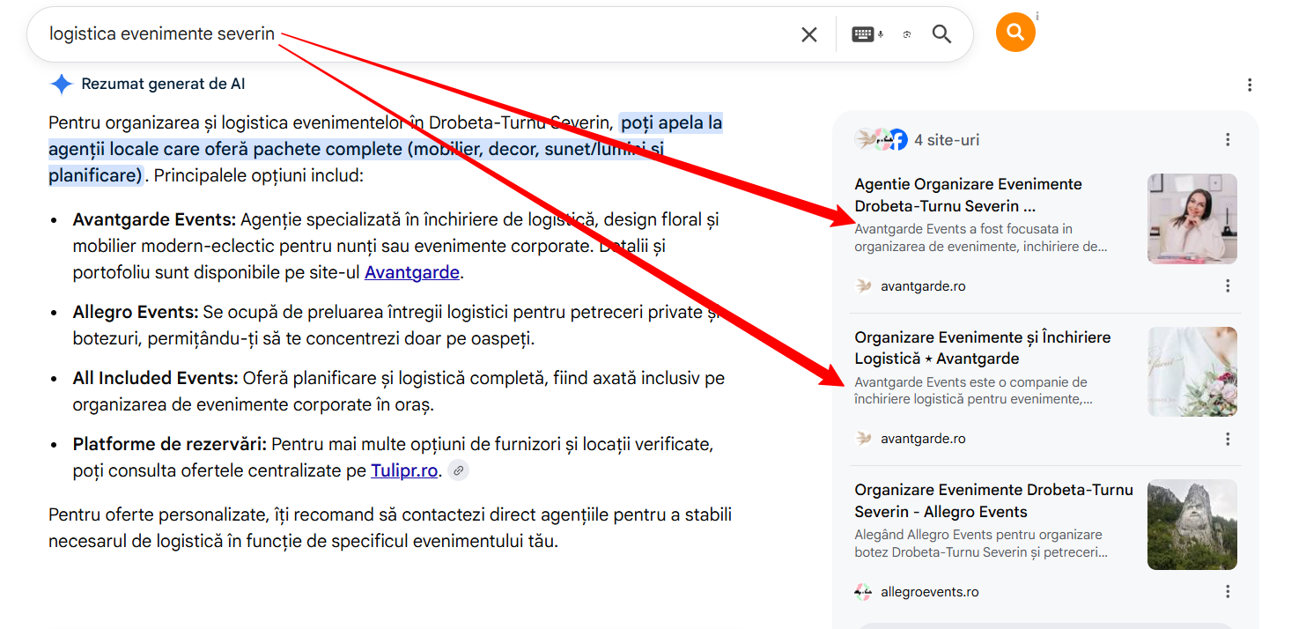Click the AI summary sparkle icon
The height and width of the screenshot is (629, 1306).
(x=61, y=85)
